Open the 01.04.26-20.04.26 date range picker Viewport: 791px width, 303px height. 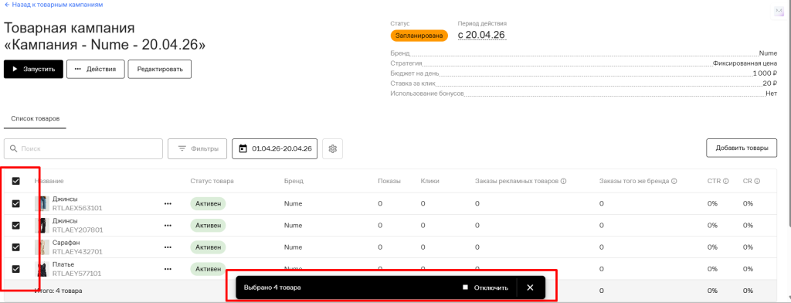(275, 149)
